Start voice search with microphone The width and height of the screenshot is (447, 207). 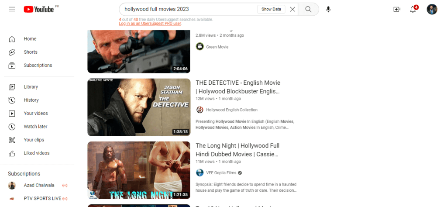pyautogui.click(x=328, y=10)
